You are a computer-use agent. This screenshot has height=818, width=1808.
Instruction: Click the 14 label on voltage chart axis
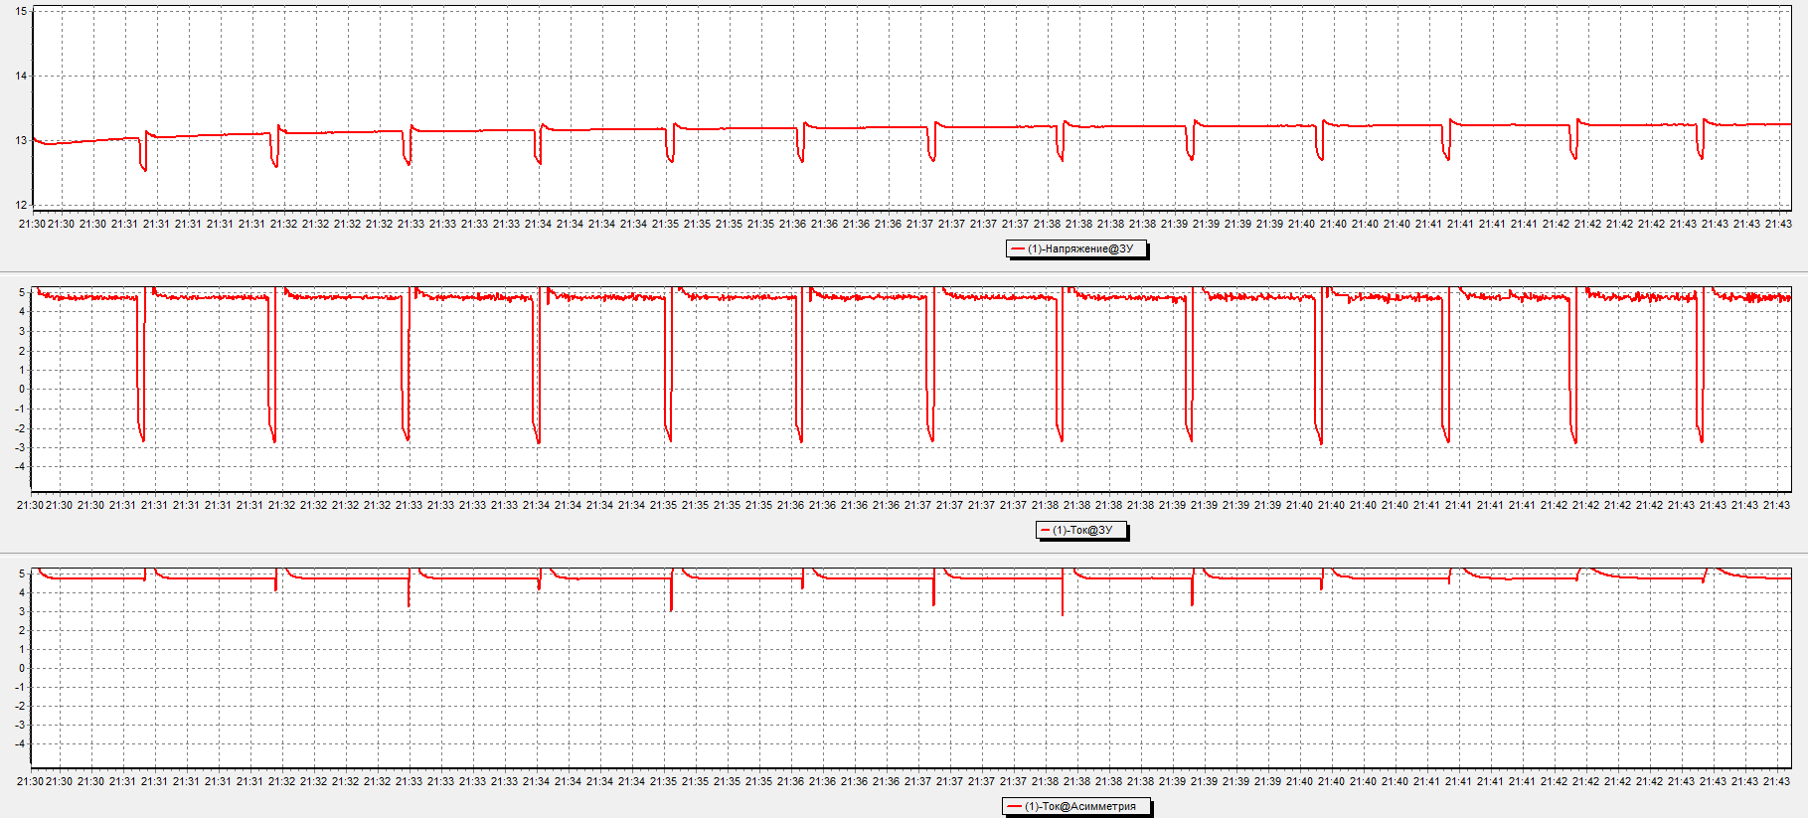click(x=21, y=76)
